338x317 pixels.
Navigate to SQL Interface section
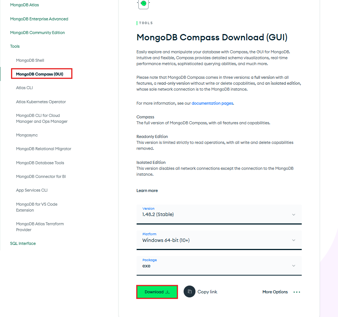[x=23, y=243]
